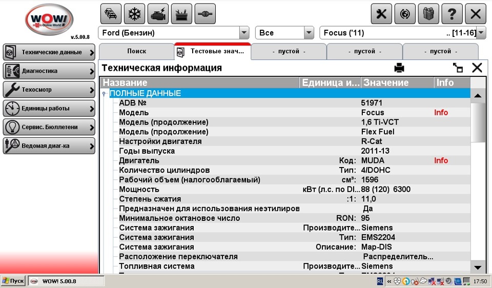492x288 pixels.
Task: Select the Минимальное октановое число row
Action: (294, 218)
